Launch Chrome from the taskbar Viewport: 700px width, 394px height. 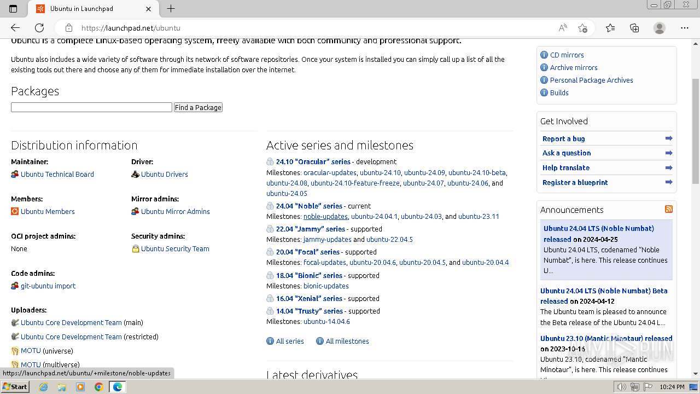pos(99,387)
